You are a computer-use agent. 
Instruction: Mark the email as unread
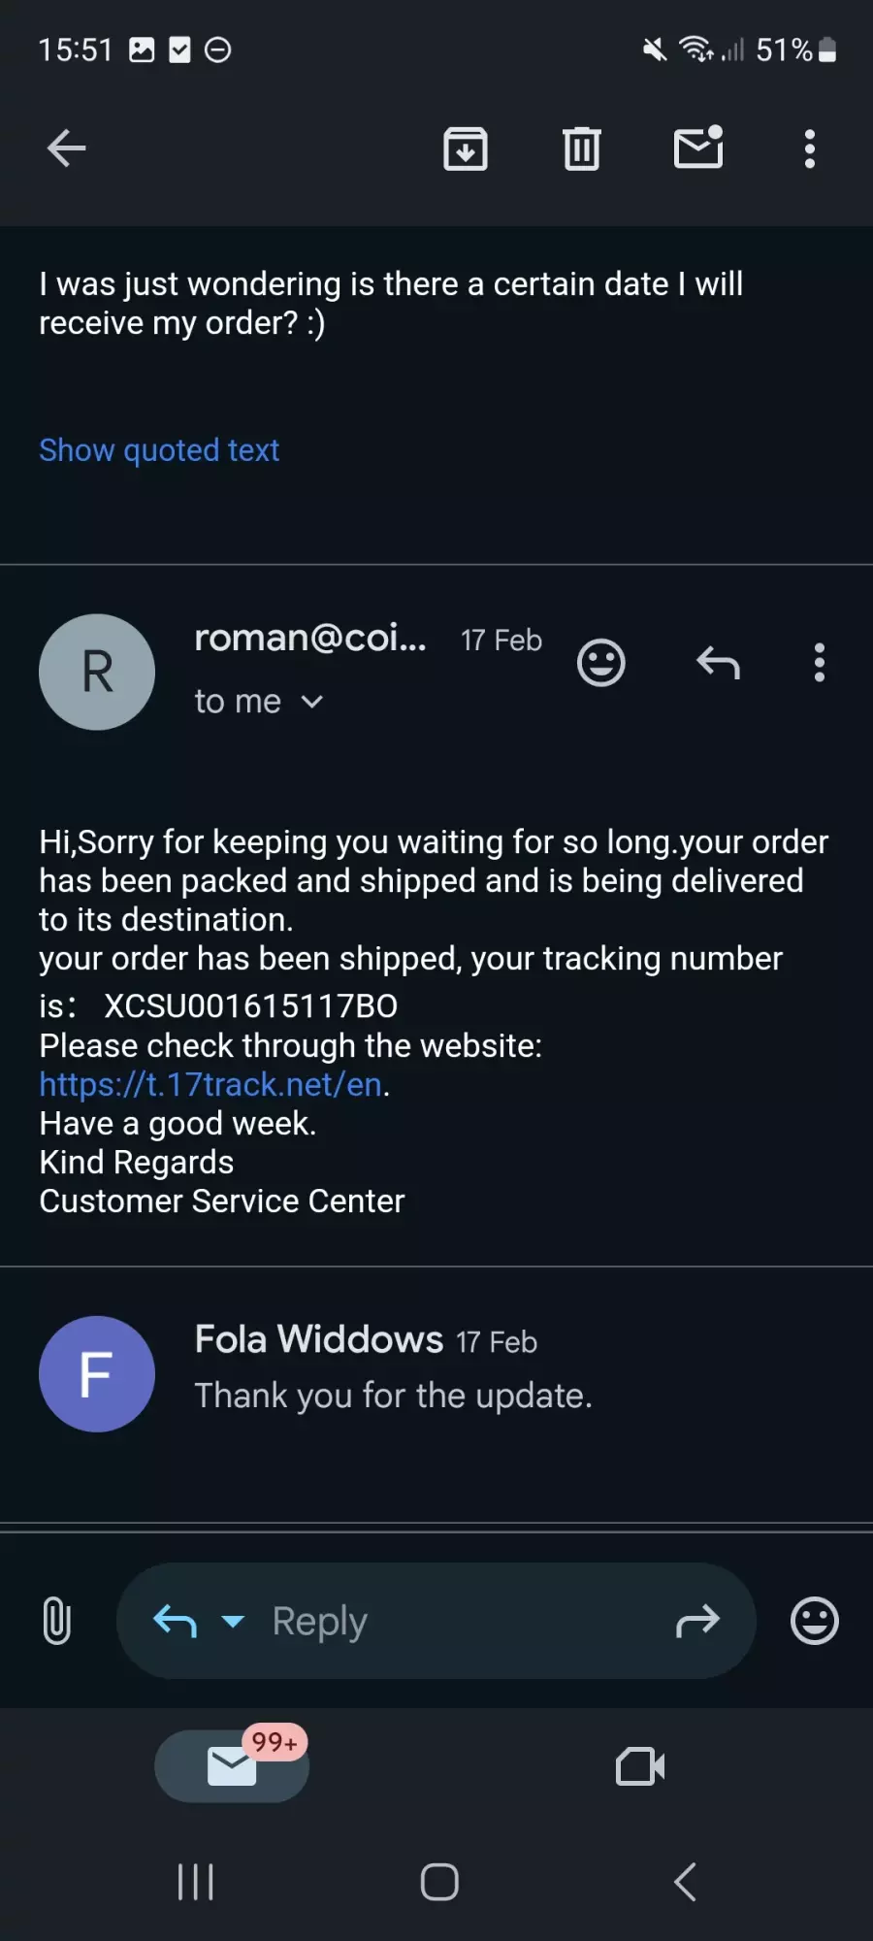point(698,148)
